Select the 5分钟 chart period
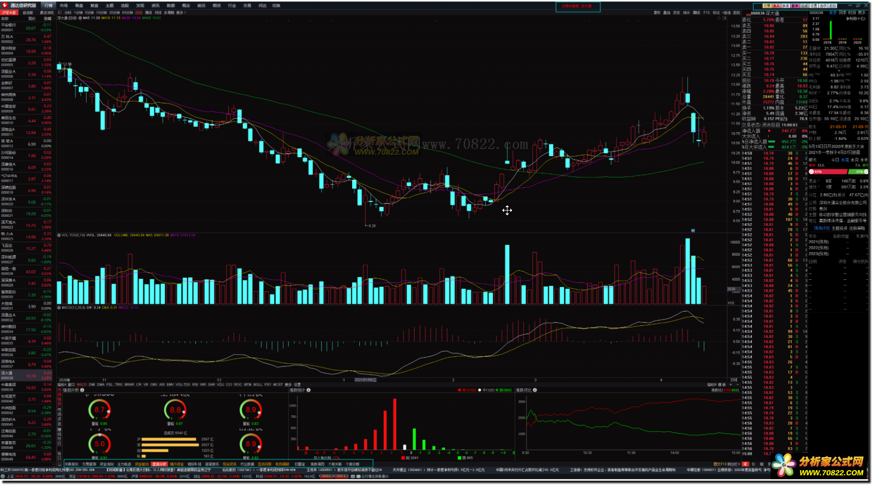The image size is (873, 485). pos(89,12)
